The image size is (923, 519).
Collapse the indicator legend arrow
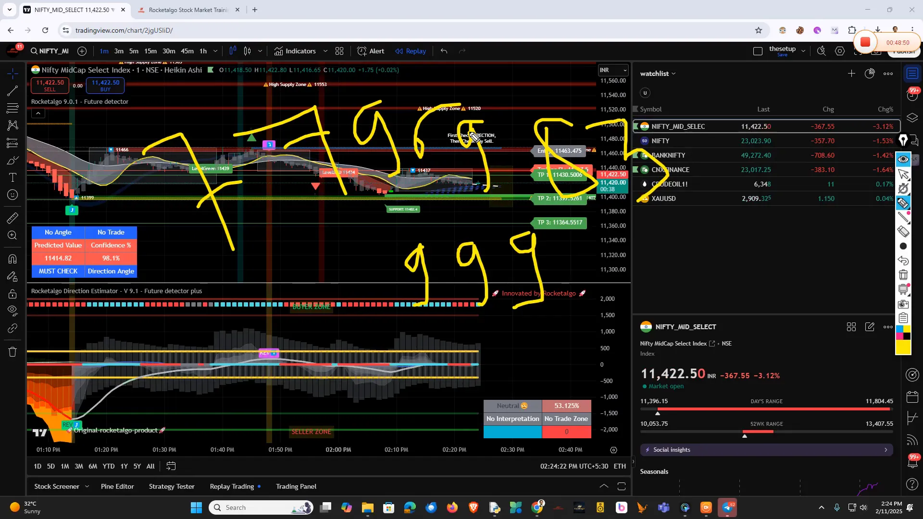(38, 113)
